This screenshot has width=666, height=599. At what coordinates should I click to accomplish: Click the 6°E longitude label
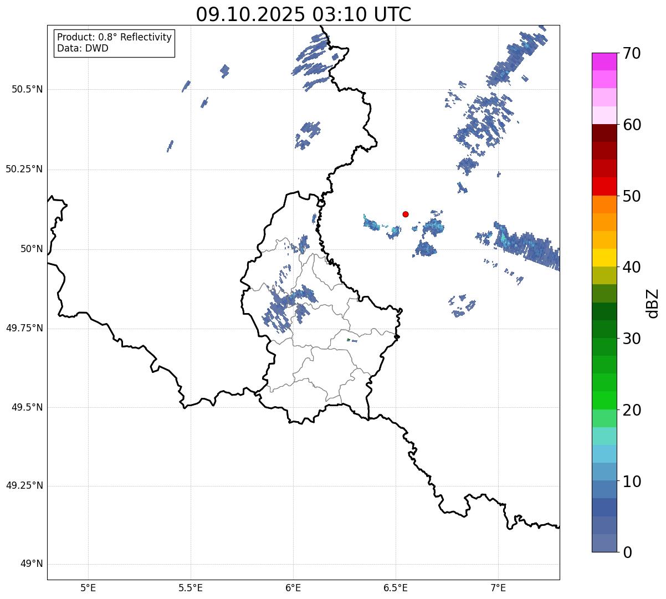293,587
